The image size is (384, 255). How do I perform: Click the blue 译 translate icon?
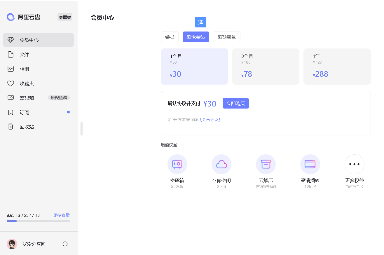(x=200, y=22)
